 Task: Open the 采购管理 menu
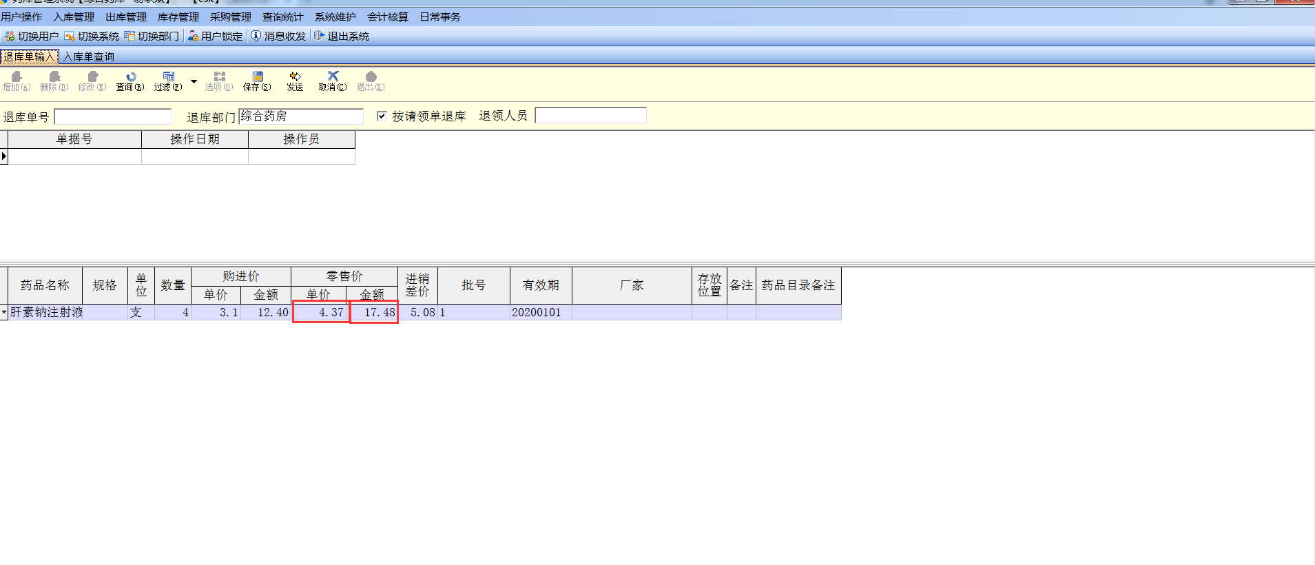(231, 17)
